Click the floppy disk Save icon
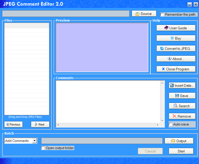The width and height of the screenshot is (199, 164). click(x=177, y=95)
